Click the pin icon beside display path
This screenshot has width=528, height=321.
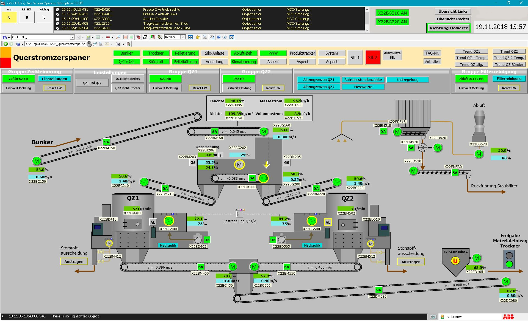[95, 44]
